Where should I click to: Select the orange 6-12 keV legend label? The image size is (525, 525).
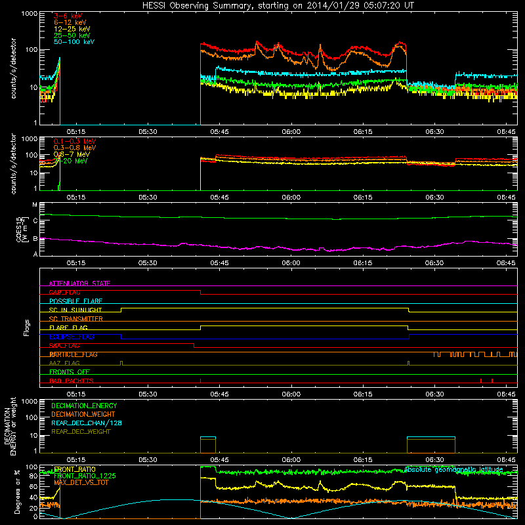(70, 22)
